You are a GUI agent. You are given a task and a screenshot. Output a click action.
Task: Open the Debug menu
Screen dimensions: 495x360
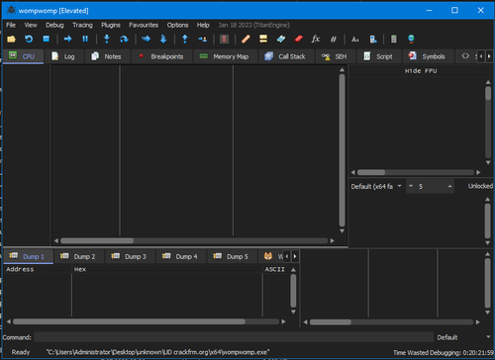click(54, 25)
